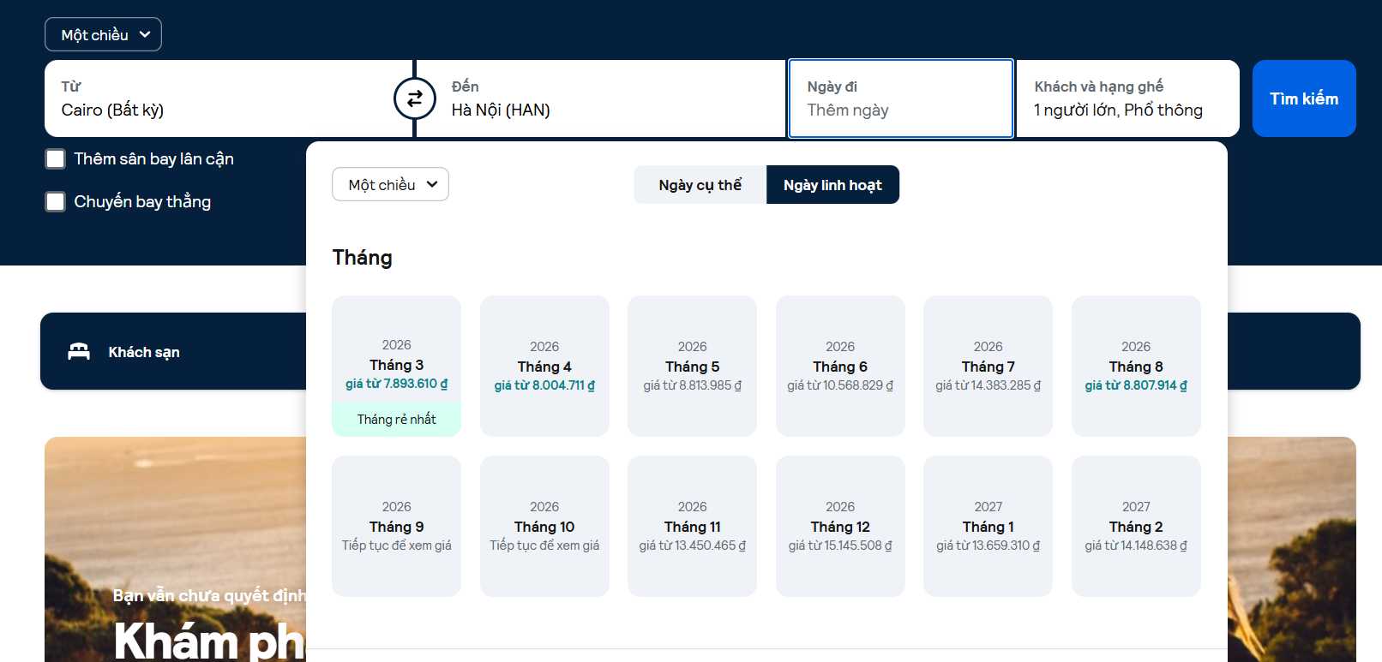Choose Tháng 7 2026 month card
Screen dimensions: 1382x662
coord(988,366)
